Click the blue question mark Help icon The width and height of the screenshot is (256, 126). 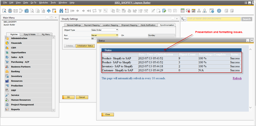(x=219, y=11)
